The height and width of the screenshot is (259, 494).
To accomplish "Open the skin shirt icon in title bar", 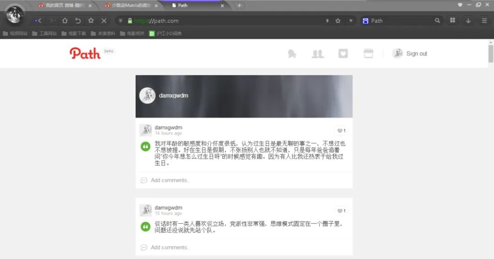I will click(x=460, y=5).
